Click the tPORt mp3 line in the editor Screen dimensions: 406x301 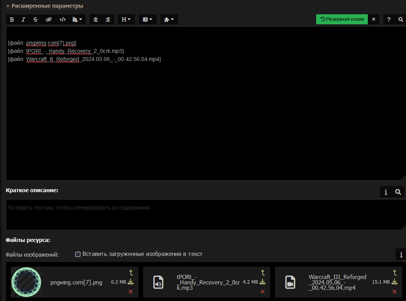[x=66, y=51]
